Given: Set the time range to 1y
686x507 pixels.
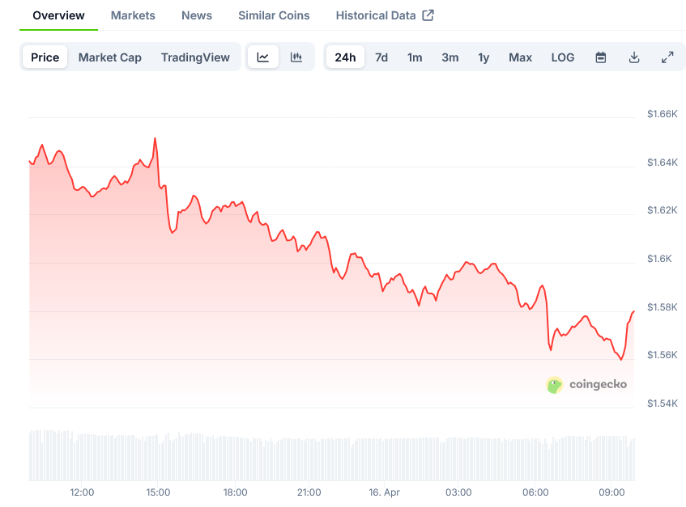Looking at the screenshot, I should (x=484, y=57).
